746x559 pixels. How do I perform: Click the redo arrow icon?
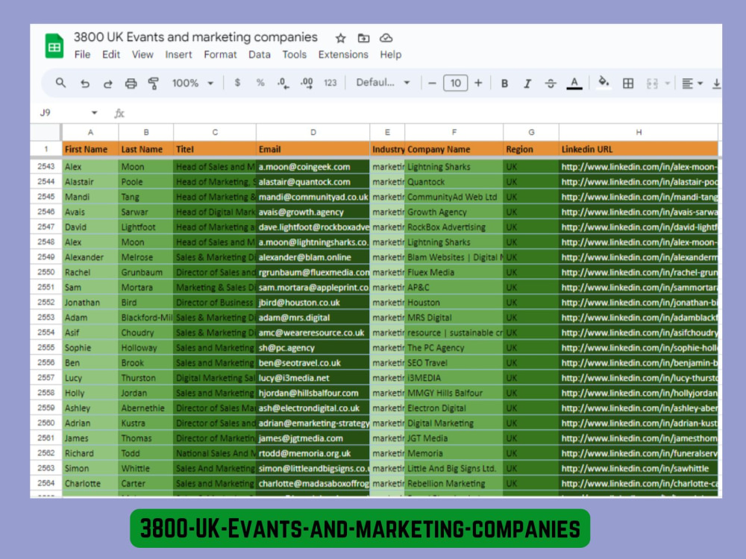click(x=108, y=83)
